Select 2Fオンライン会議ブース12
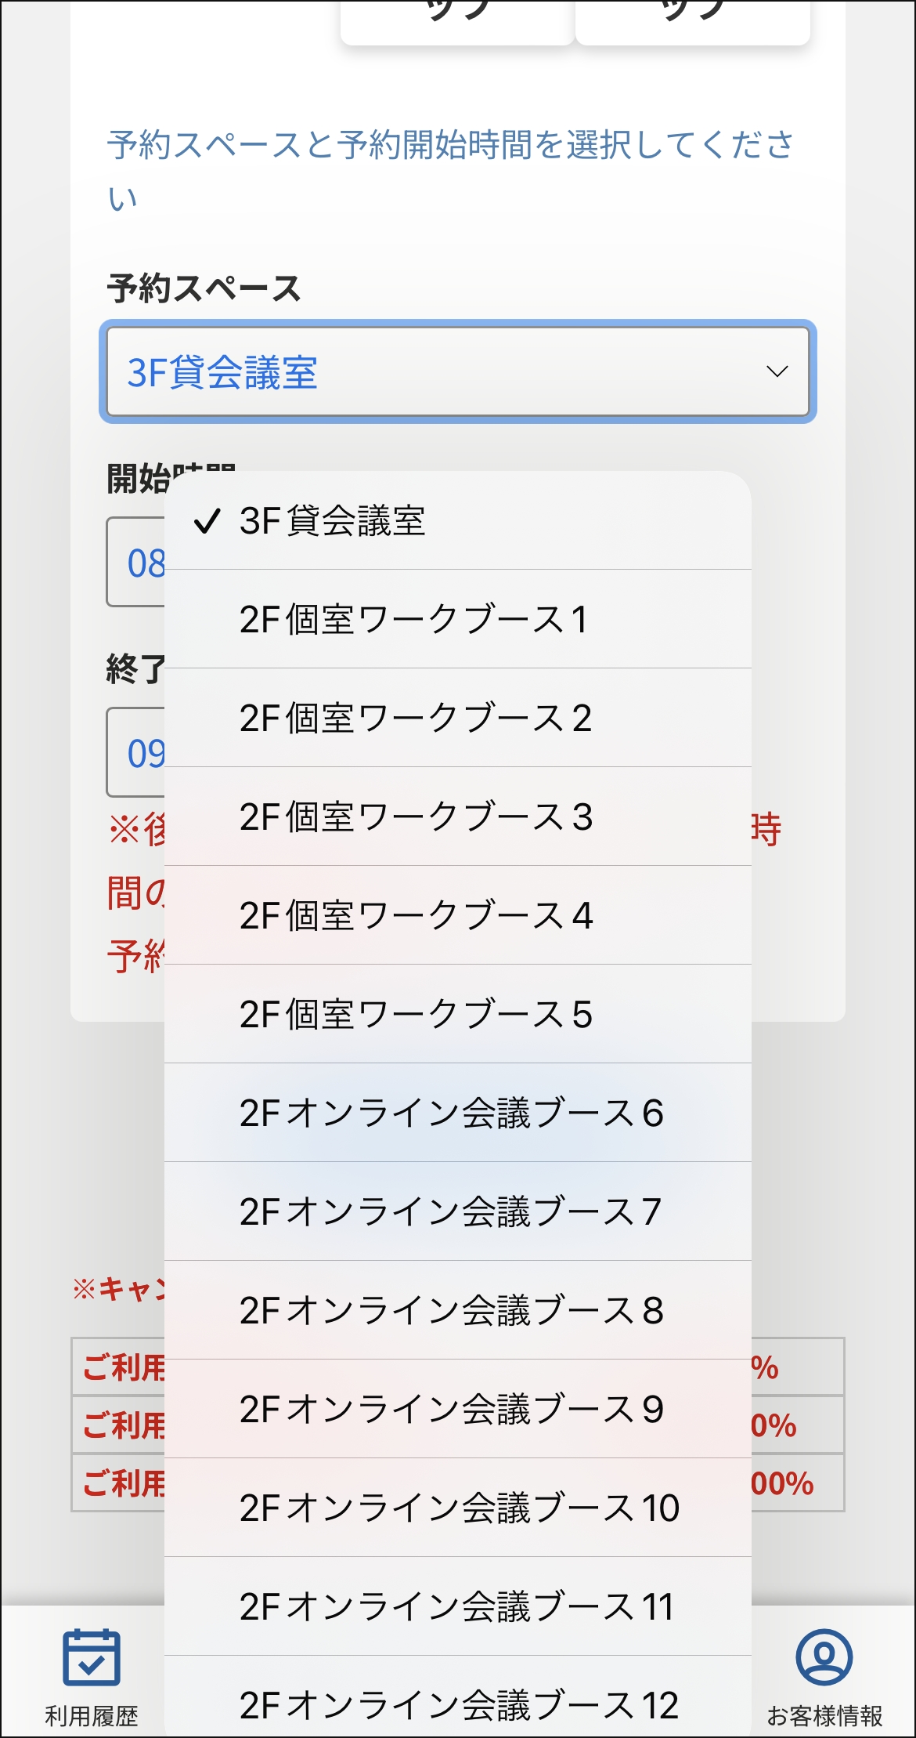The width and height of the screenshot is (916, 1738). click(458, 1707)
